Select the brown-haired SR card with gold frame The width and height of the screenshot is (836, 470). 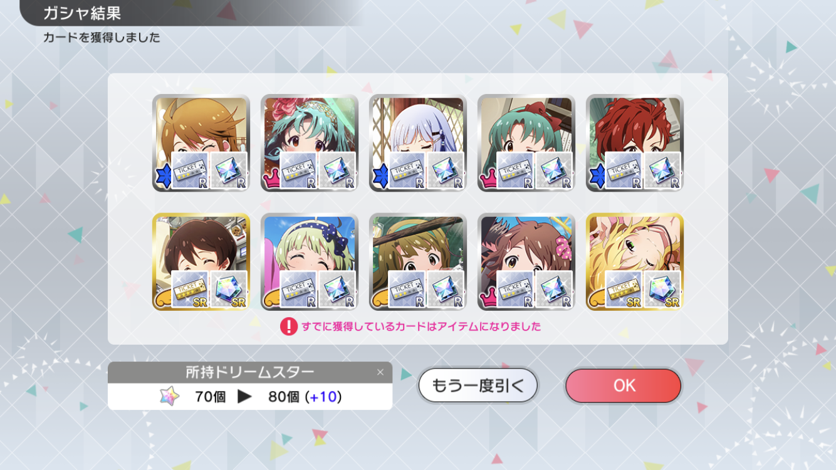[x=201, y=261]
